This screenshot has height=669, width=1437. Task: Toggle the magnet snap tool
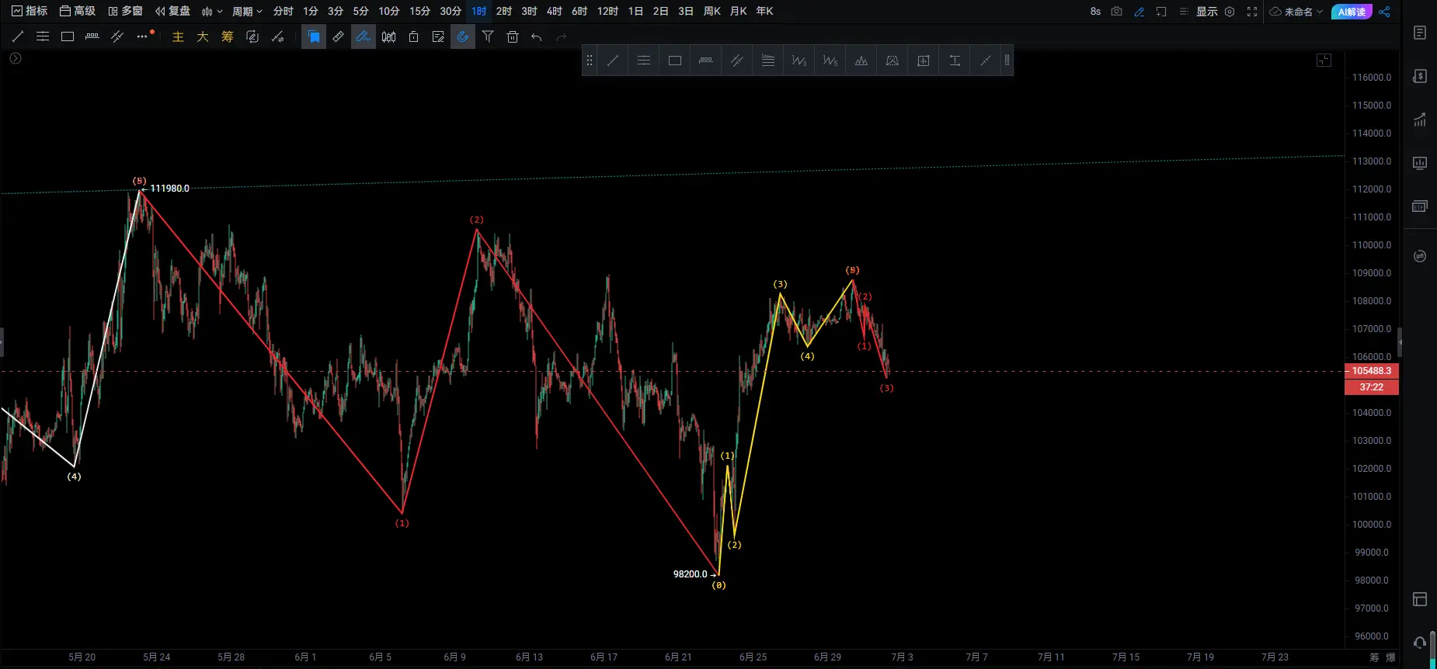pos(463,36)
